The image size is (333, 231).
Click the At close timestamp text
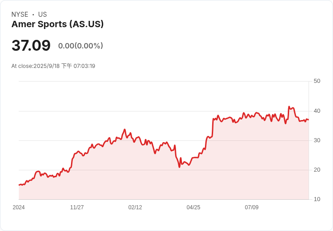(53, 66)
